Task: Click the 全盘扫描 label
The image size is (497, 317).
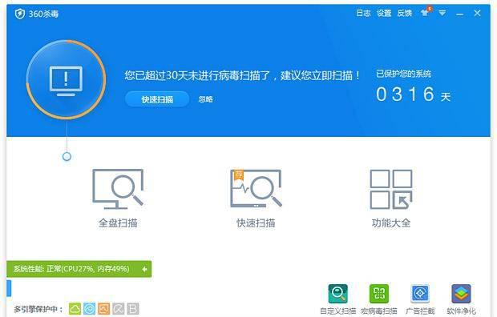Action: 118,223
